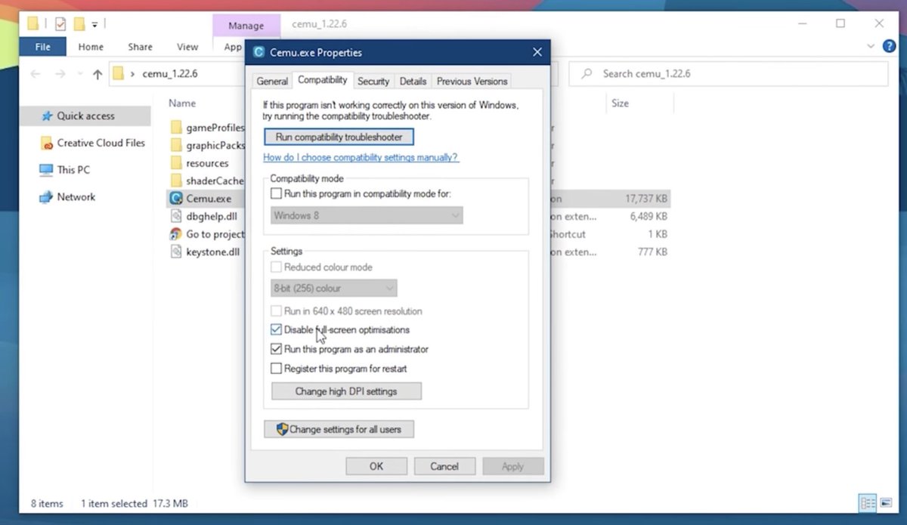Uncheck Disable full-screen optimisations
Viewport: 907px width, 525px height.
point(276,330)
